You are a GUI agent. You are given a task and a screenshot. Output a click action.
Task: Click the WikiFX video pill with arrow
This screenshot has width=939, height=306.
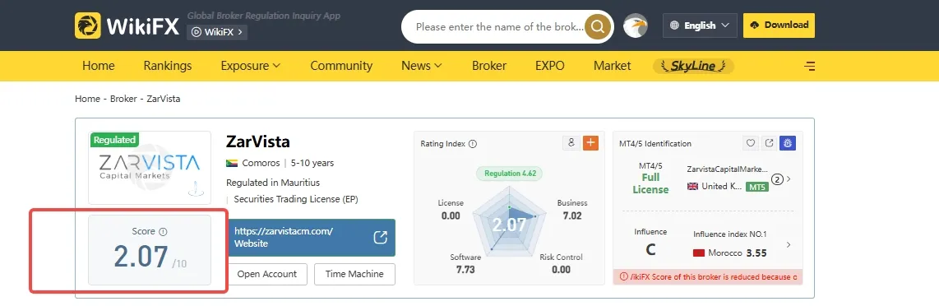(x=217, y=32)
